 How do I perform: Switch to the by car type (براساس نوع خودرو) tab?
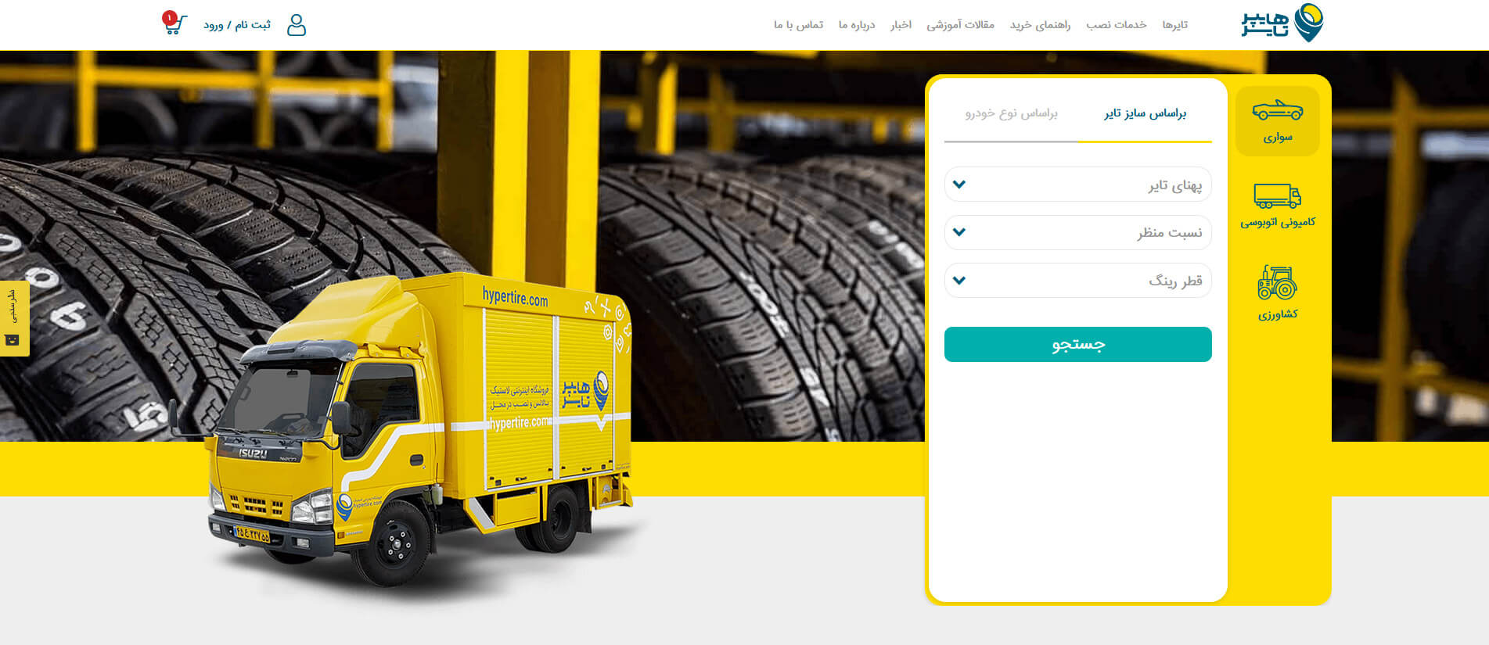[x=1011, y=114]
